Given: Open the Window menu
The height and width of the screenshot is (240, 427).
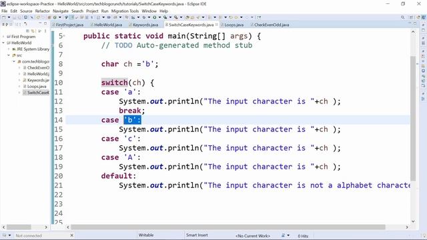Looking at the screenshot, I should pyautogui.click(x=149, y=11).
